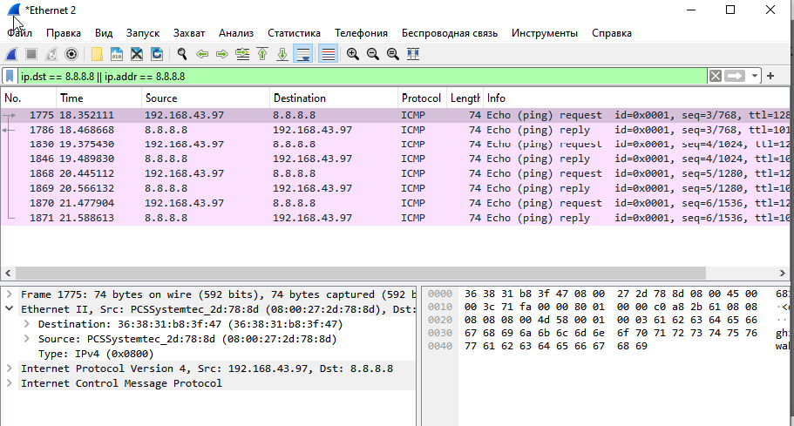Collapse the Ethernet II tree node

[x=9, y=308]
